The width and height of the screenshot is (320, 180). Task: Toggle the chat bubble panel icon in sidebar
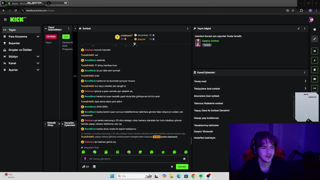pos(314,79)
